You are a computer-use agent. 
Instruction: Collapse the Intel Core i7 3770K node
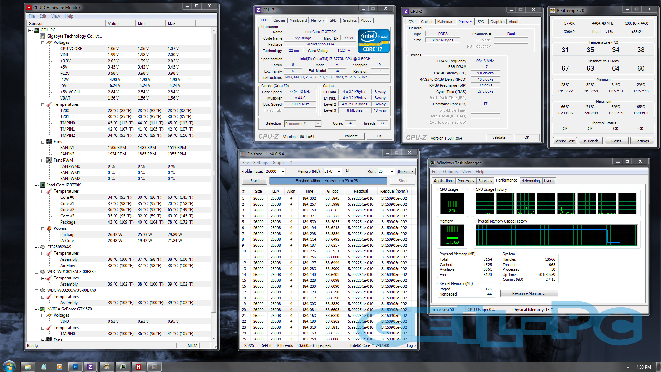coord(36,185)
